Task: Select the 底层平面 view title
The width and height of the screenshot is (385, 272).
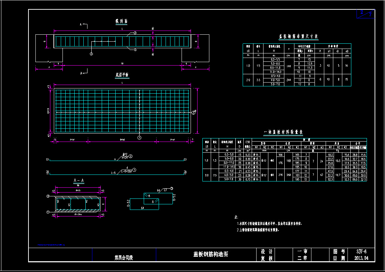Action: click(122, 75)
